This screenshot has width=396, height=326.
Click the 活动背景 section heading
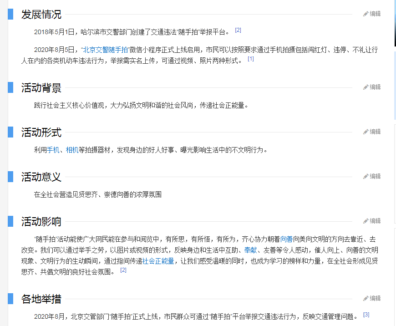41,88
